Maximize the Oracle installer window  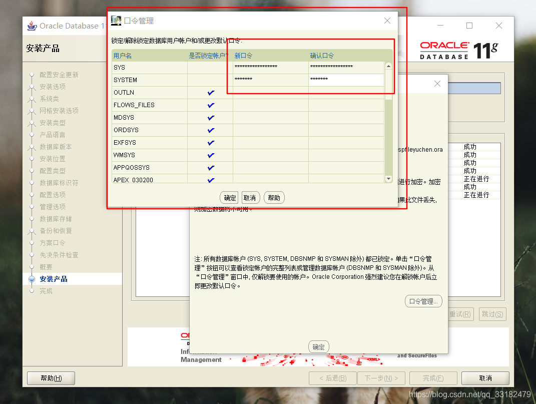click(469, 26)
